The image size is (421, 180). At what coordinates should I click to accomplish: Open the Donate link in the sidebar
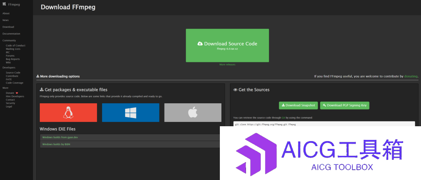(10, 93)
